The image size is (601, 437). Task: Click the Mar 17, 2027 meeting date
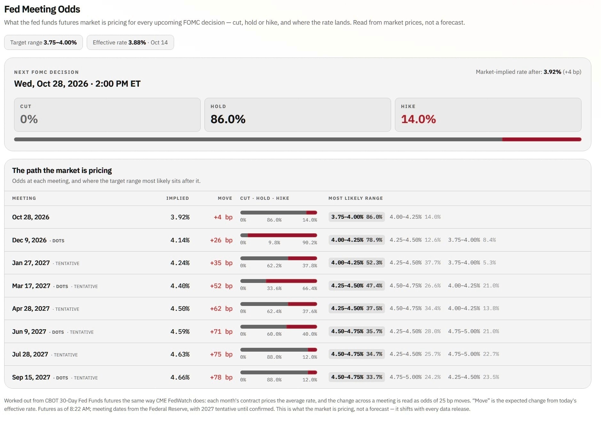[x=31, y=286]
